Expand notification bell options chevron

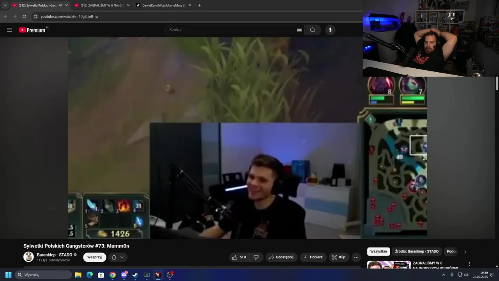coord(122,257)
